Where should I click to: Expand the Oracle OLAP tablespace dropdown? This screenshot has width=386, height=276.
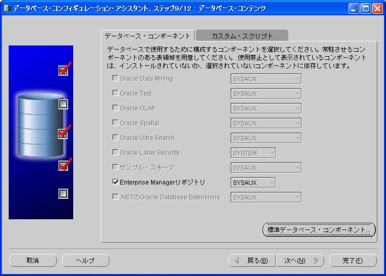pyautogui.click(x=266, y=108)
